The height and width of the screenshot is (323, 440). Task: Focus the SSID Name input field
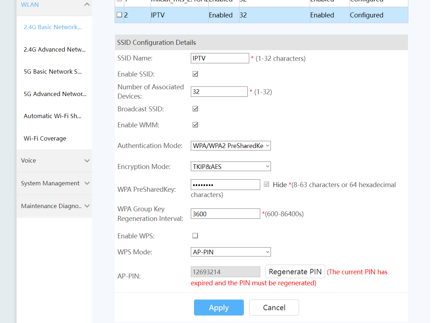click(220, 58)
